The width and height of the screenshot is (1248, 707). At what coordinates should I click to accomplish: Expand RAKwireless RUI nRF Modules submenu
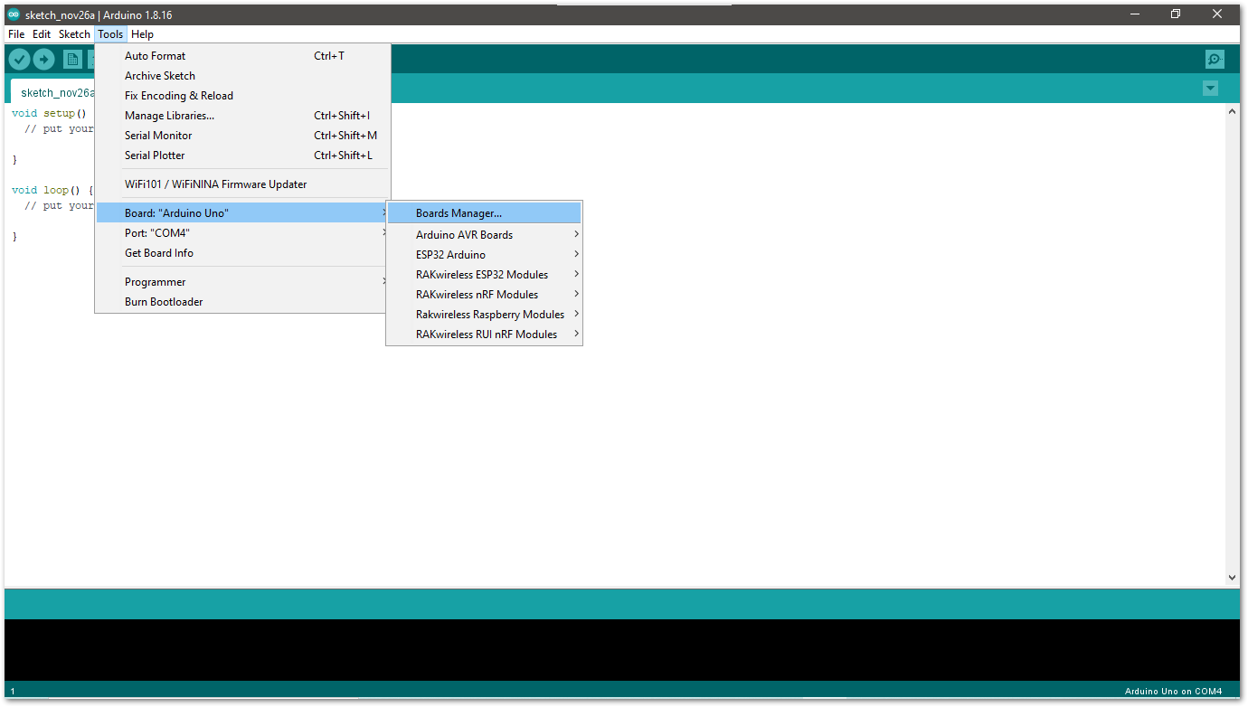tap(484, 335)
